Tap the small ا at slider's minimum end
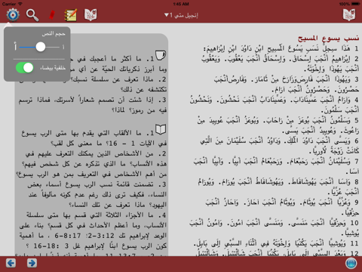 coord(63,47)
